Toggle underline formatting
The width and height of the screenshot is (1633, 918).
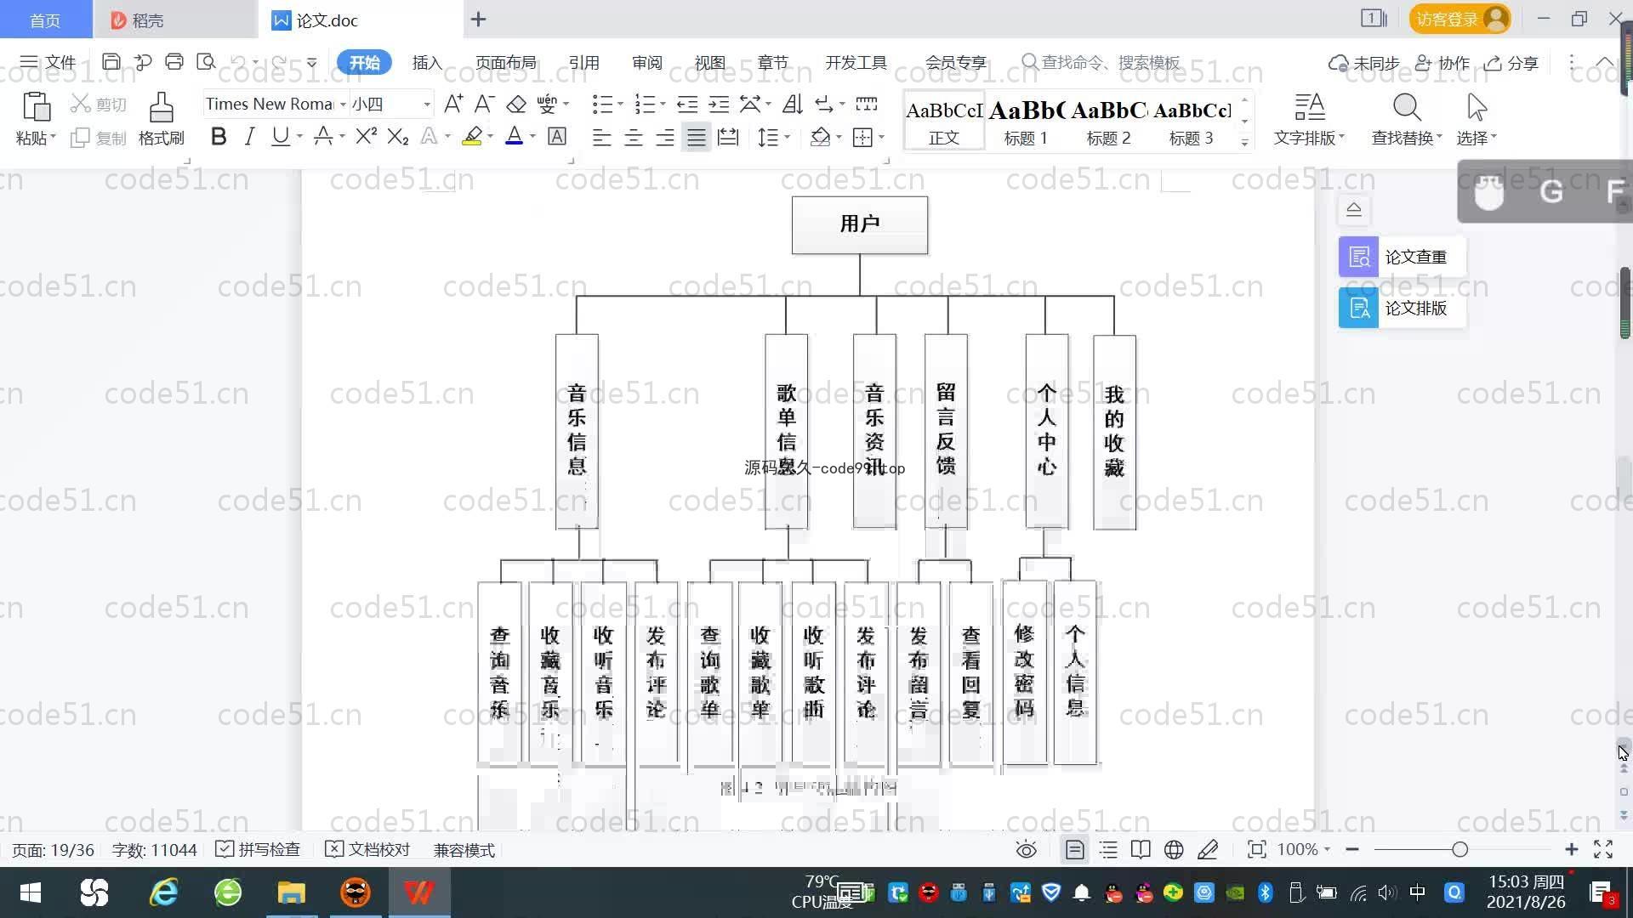click(280, 136)
